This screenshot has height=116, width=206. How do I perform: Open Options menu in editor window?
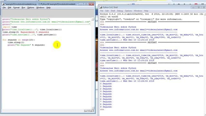31,8
